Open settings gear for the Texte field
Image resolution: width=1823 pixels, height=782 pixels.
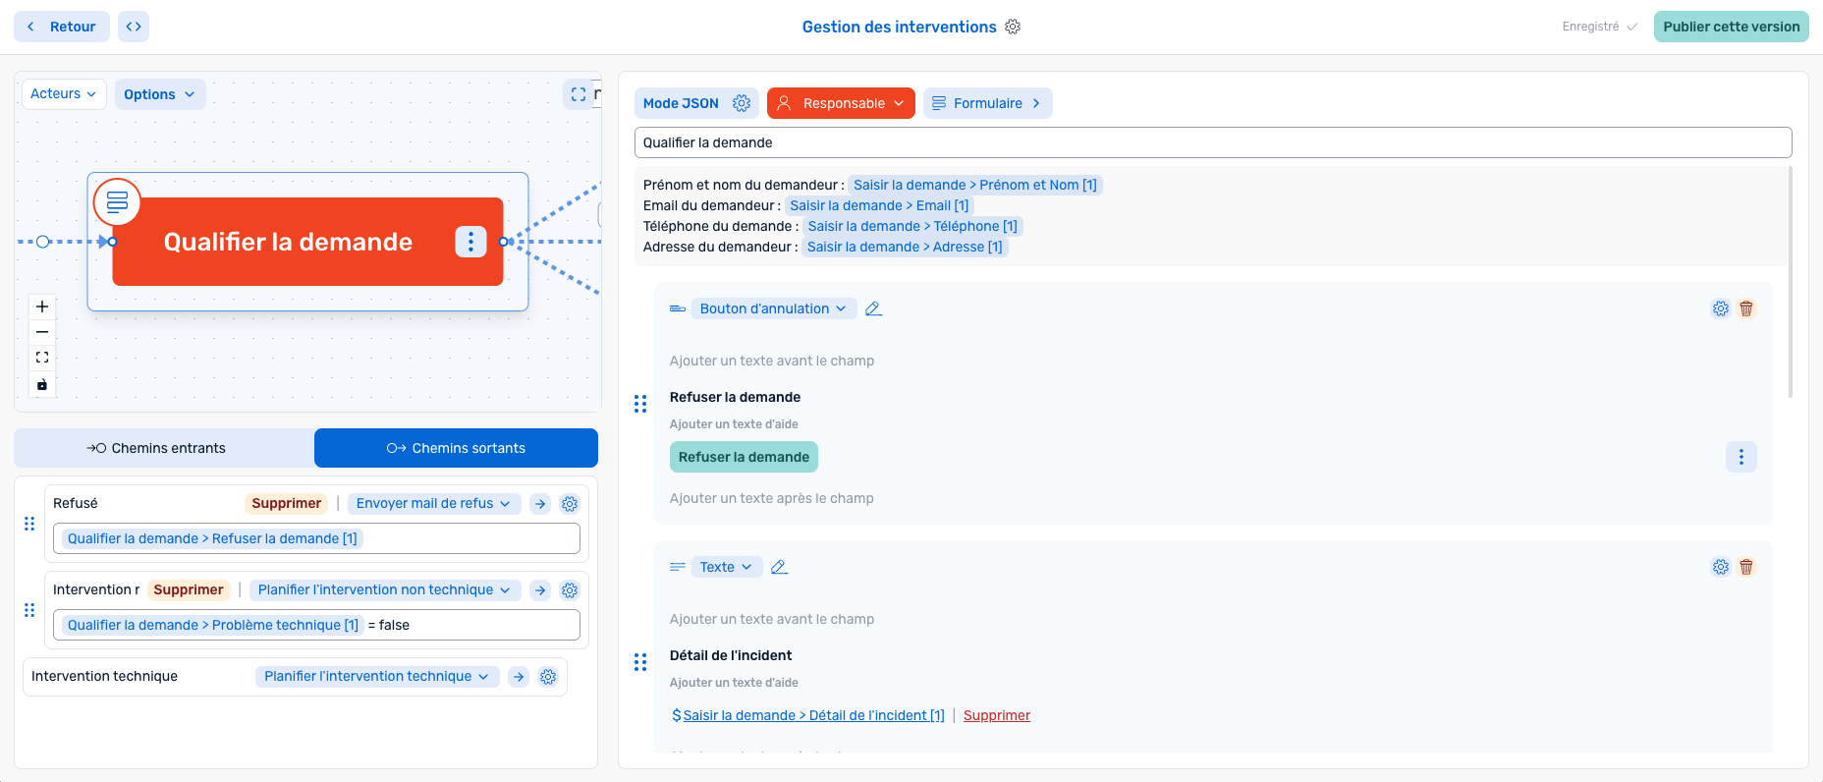coord(1721,567)
